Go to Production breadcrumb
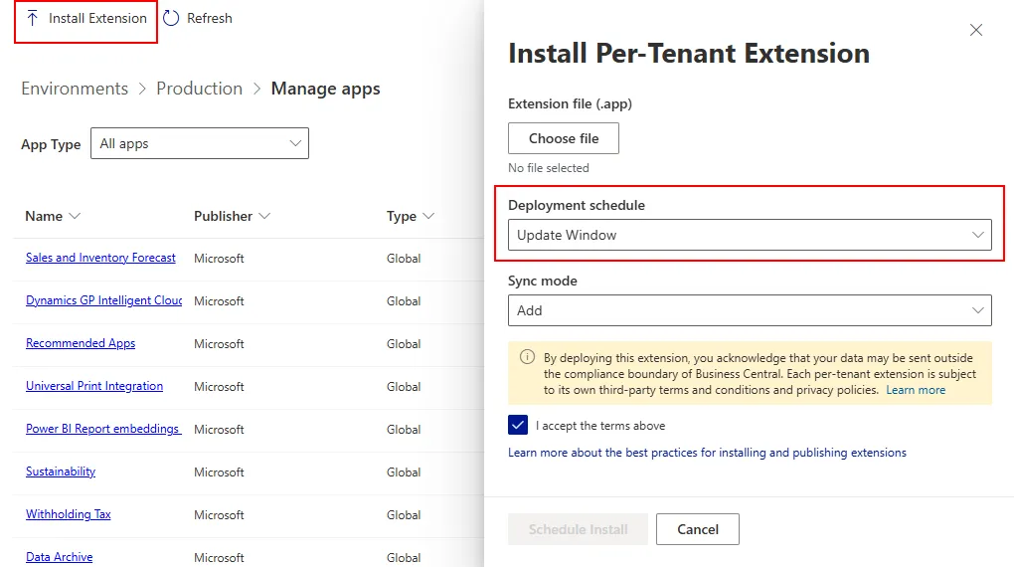Viewport: 1014px width, 567px height. [199, 88]
